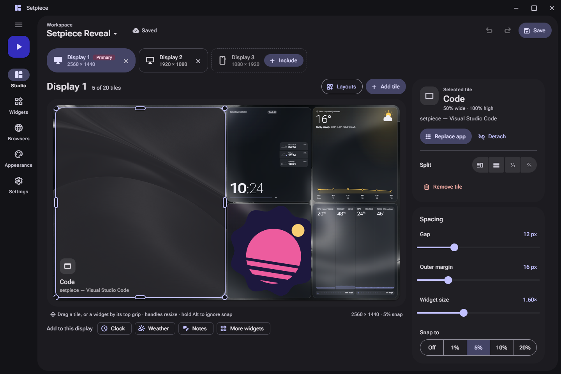Detach the app from selected tile
This screenshot has width=561, height=374.
coord(492,136)
